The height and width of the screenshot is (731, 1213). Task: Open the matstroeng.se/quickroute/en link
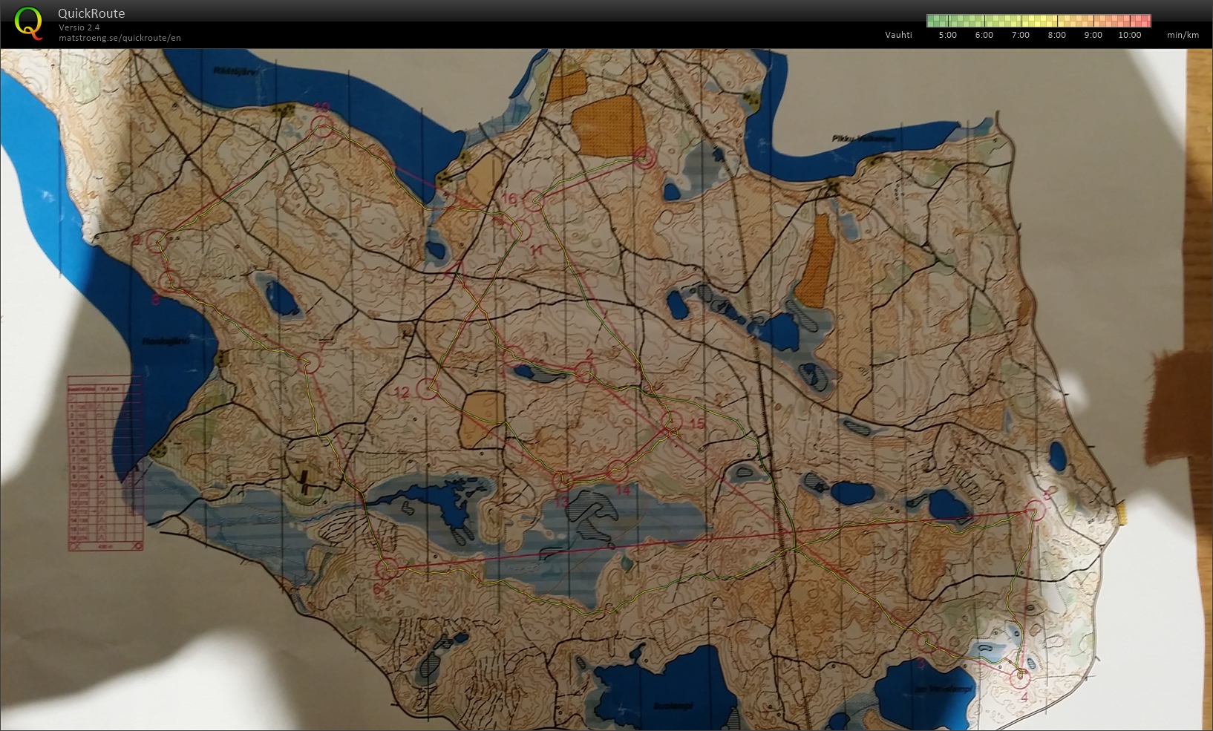(x=120, y=38)
